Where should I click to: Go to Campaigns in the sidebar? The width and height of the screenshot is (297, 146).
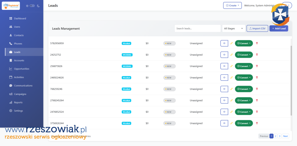pyautogui.click(x=20, y=94)
